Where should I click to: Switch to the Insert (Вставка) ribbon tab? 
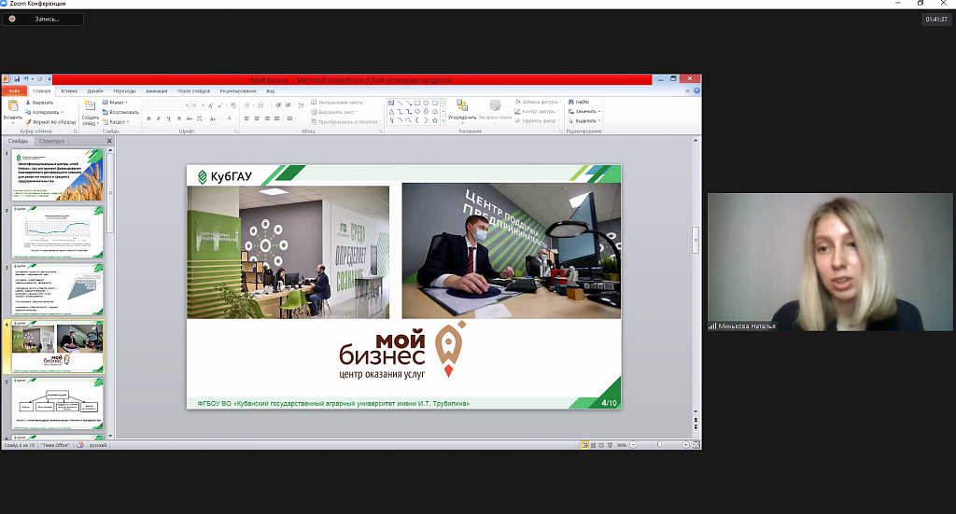point(69,90)
